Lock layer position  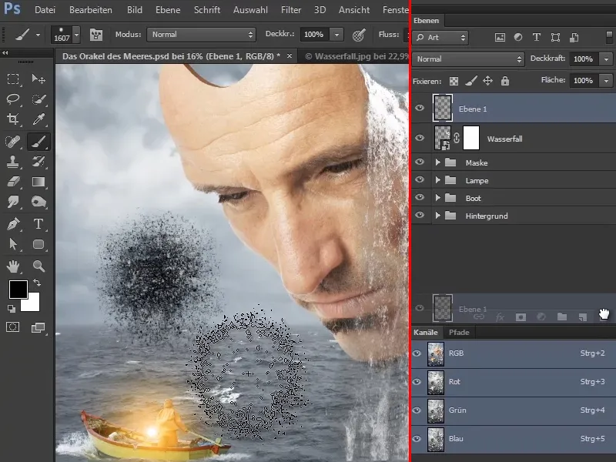click(487, 81)
